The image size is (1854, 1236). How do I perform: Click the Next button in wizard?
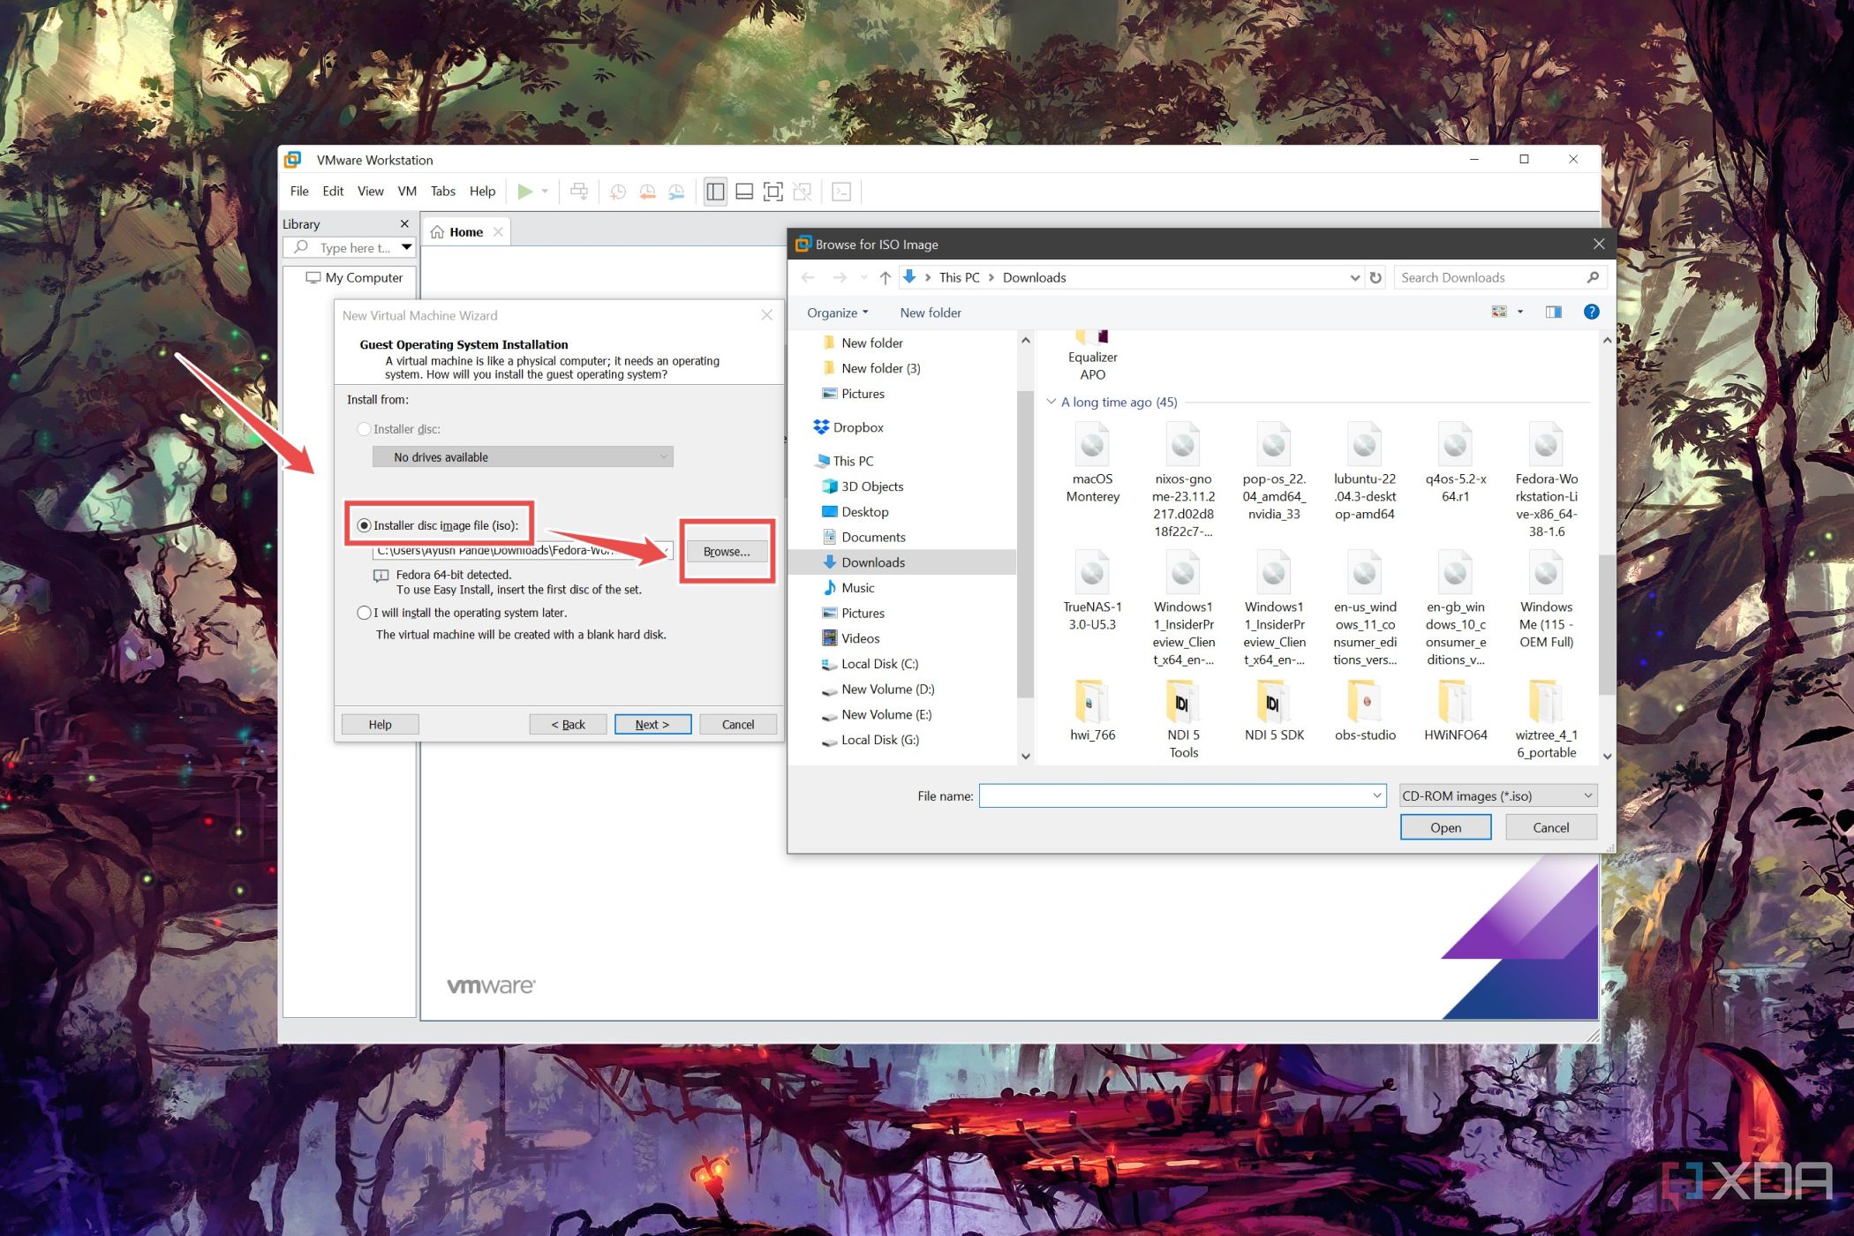[652, 723]
